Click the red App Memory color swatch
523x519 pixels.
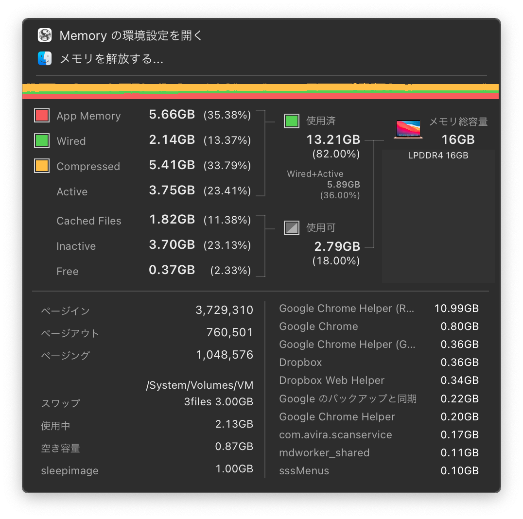point(42,115)
